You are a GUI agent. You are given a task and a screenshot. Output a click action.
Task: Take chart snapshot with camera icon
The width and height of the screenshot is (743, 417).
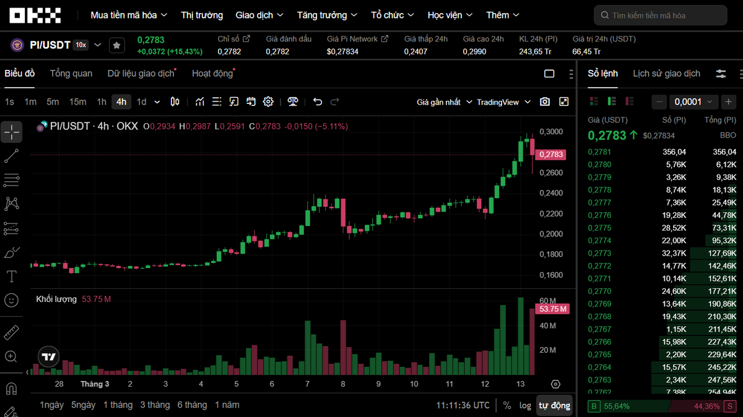click(545, 101)
